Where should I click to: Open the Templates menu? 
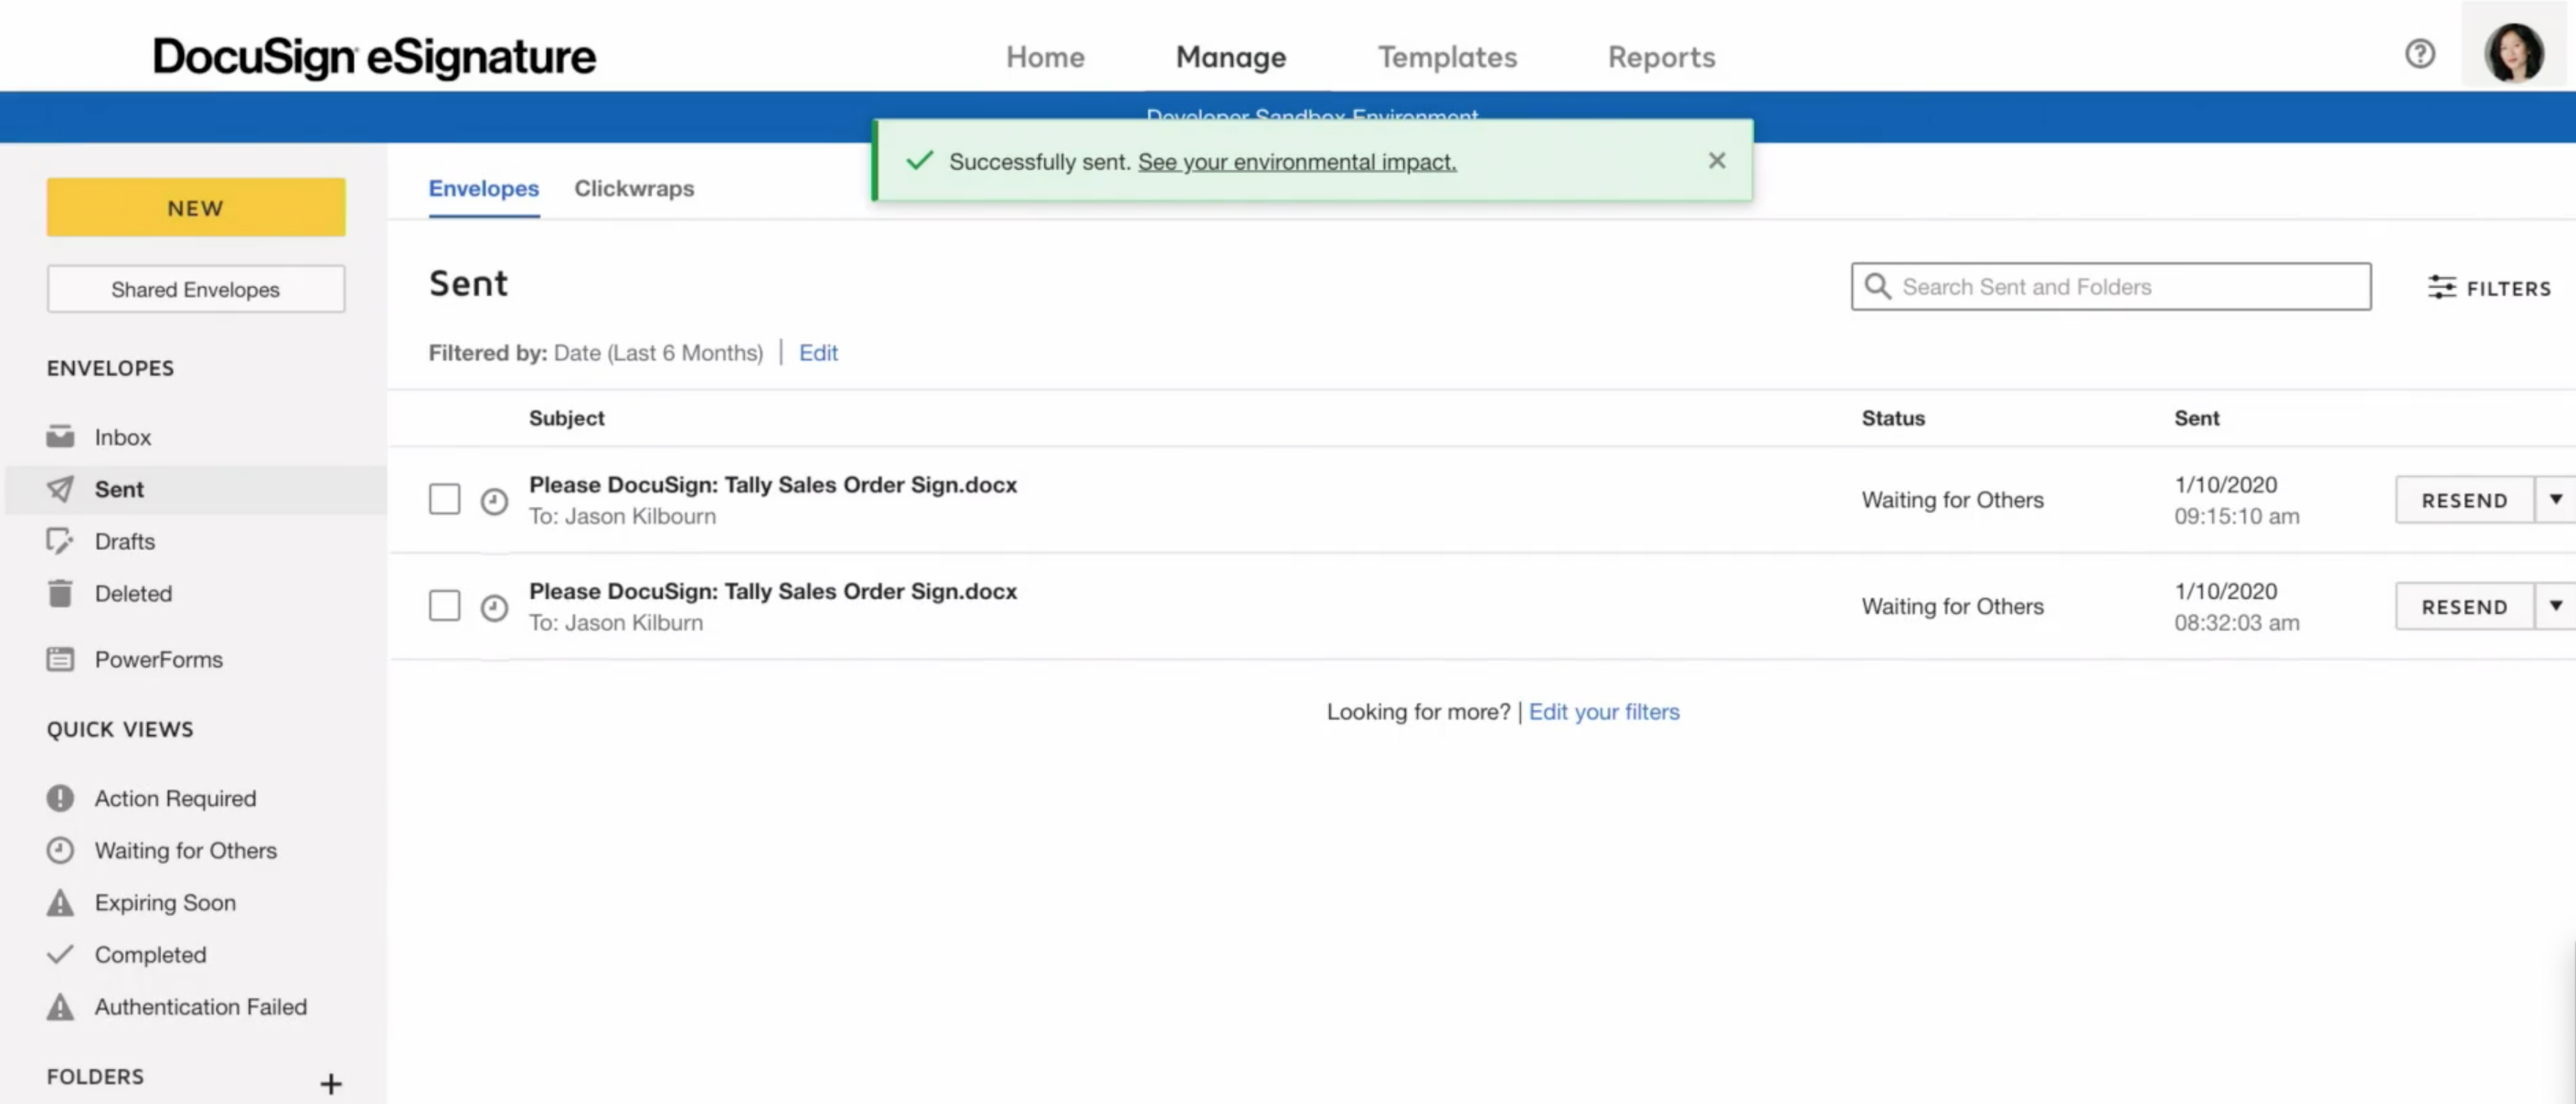[1446, 57]
